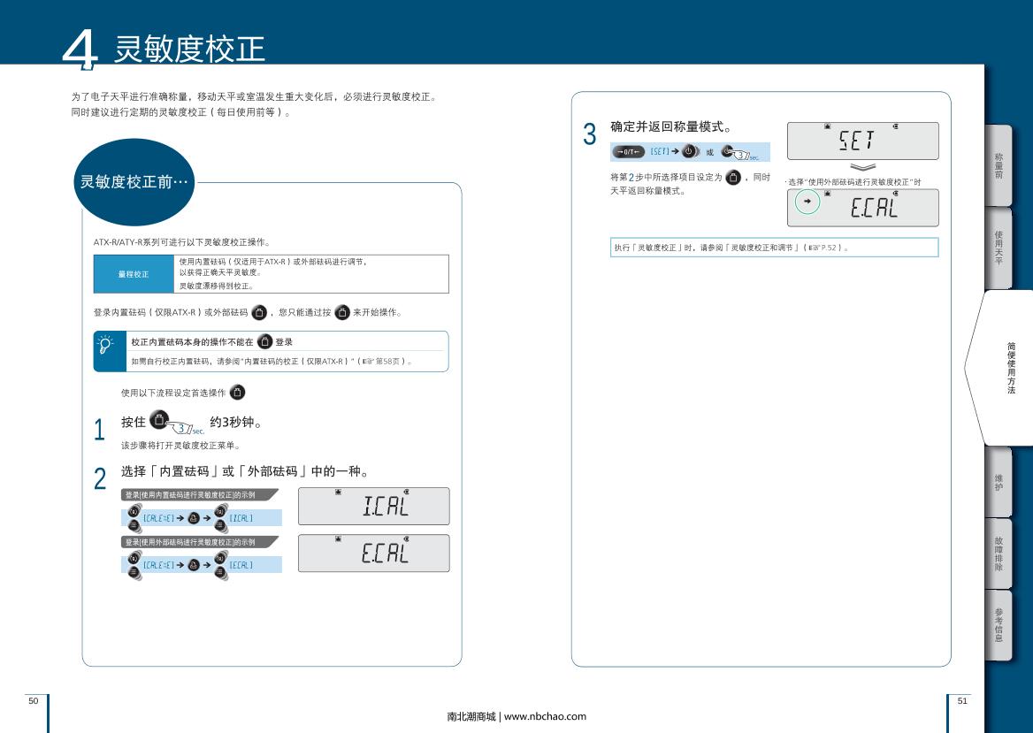The width and height of the screenshot is (1033, 733).
Task: Switch to the 故障排除 side tab
Action: point(999,553)
